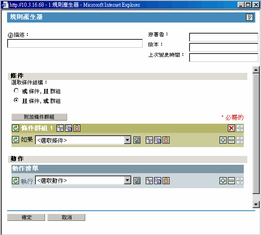261x235 pixels.
Task: Copy the 執行 action with the copy icon
Action: click(158, 181)
